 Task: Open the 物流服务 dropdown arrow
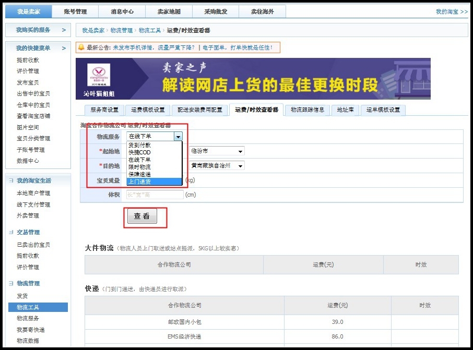(178, 137)
